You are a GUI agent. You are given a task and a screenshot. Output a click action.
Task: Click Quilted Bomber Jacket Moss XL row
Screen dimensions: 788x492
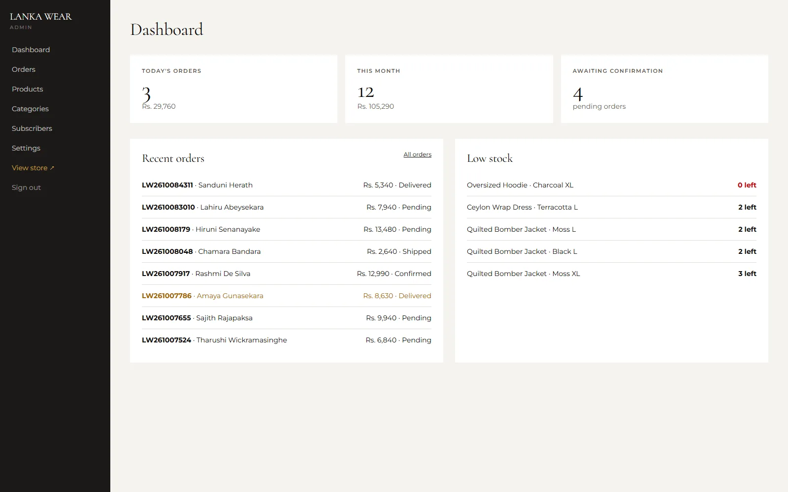pos(612,274)
